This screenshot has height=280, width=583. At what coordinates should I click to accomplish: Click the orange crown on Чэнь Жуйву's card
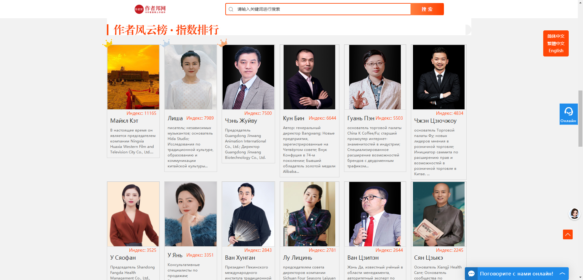point(223,43)
